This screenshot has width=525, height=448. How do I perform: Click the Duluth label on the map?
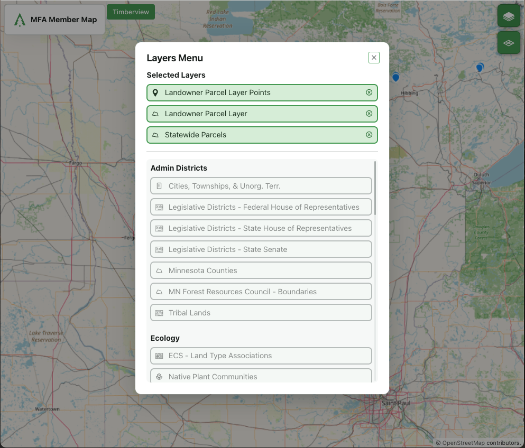(x=482, y=175)
